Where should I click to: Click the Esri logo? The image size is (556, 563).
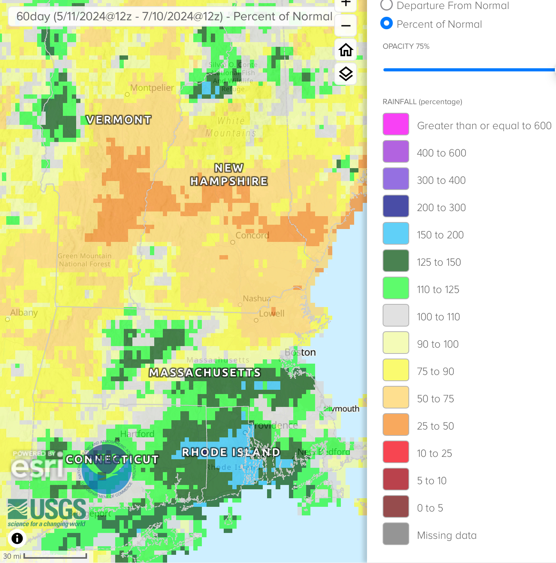click(37, 465)
